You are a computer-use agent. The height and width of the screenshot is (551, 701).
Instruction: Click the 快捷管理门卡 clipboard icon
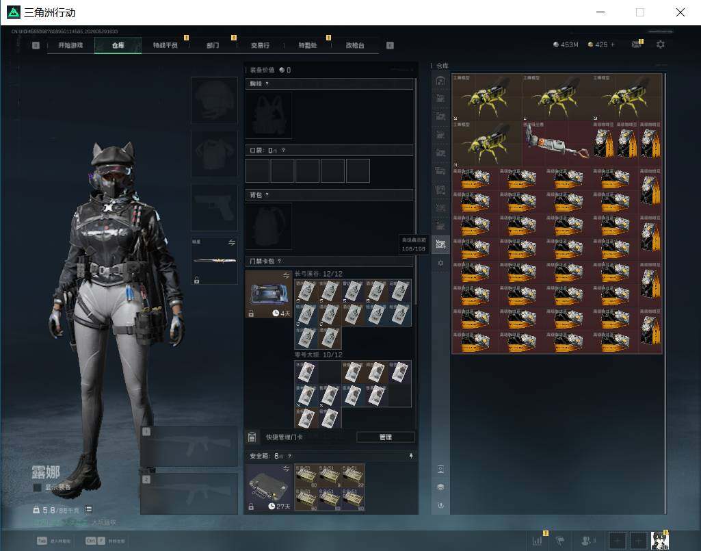(x=252, y=437)
